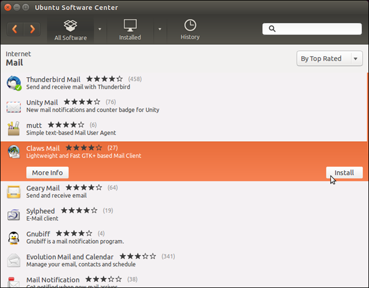The height and width of the screenshot is (288, 369).
Task: Click the Thunderbird Mail app icon
Action: click(x=14, y=83)
